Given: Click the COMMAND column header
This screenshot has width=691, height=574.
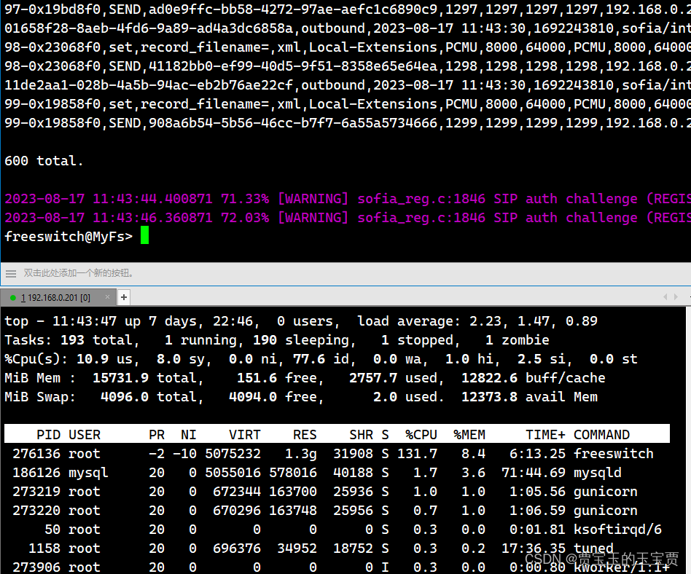Looking at the screenshot, I should [601, 435].
